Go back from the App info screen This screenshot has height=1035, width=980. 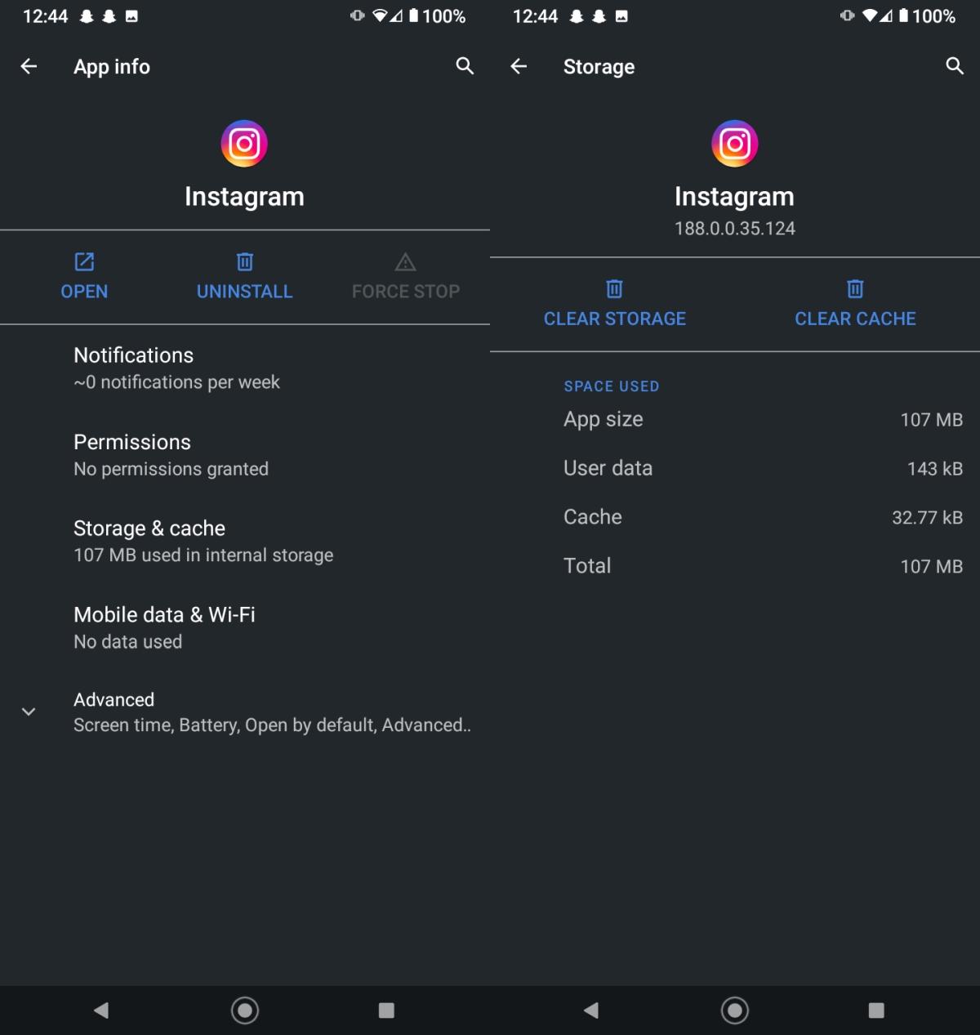point(29,66)
